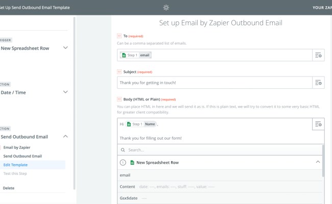
Task: Open insert-field menu for the Body field
Action: [x=318, y=124]
